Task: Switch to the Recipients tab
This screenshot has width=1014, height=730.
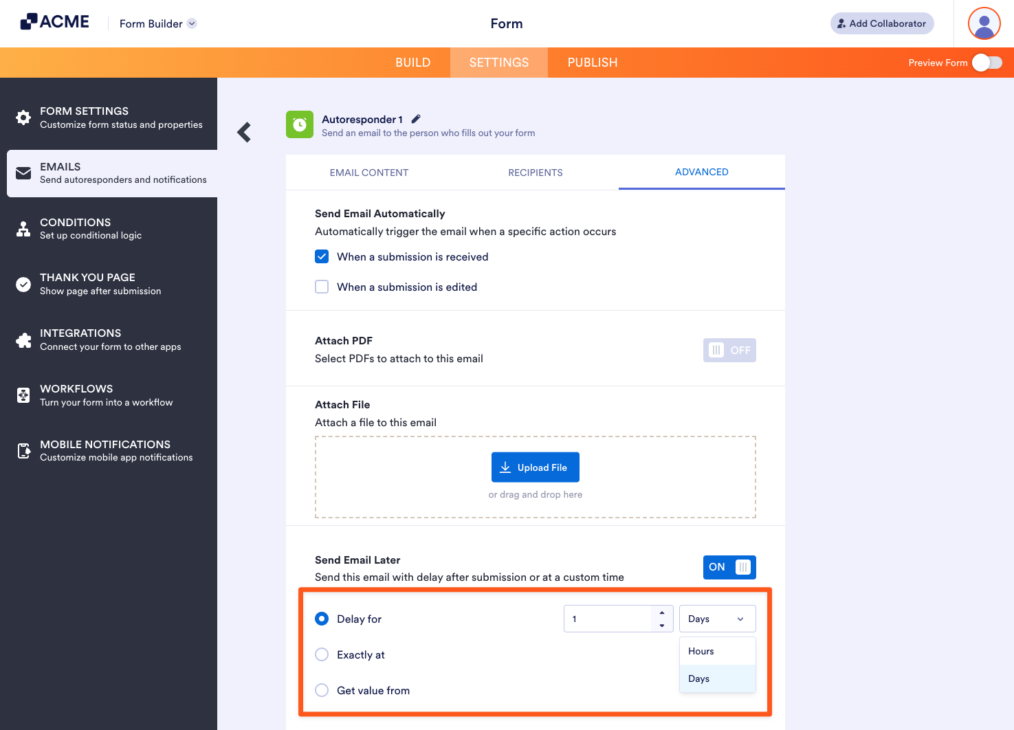Action: (x=536, y=173)
